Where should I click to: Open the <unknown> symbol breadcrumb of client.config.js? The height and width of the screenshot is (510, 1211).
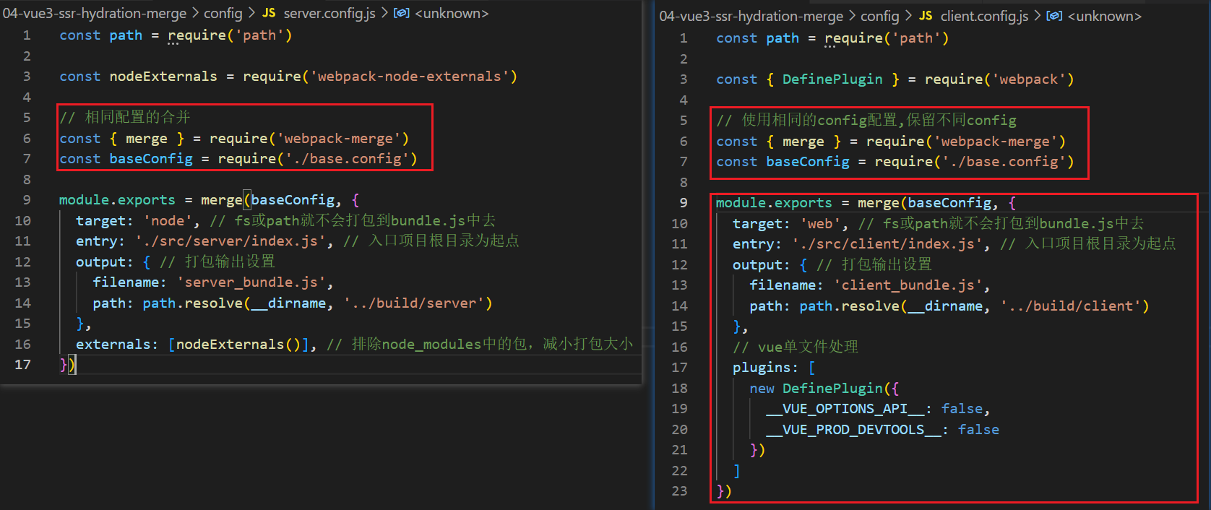(1105, 16)
